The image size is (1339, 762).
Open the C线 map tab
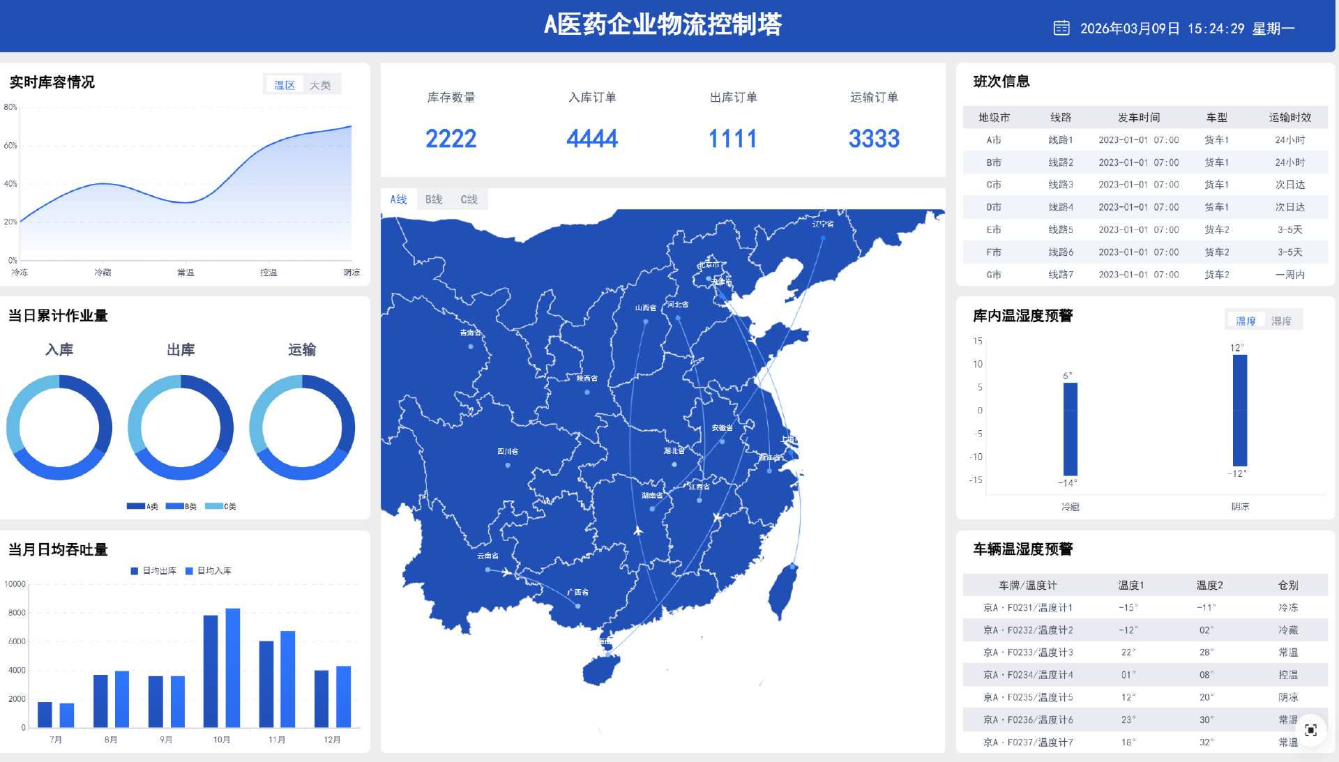coord(469,199)
